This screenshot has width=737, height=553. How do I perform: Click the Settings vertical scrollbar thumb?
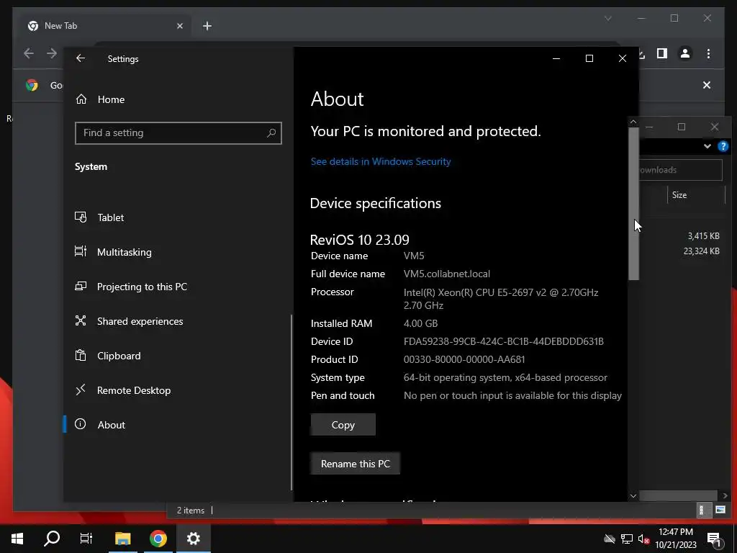pyautogui.click(x=633, y=203)
